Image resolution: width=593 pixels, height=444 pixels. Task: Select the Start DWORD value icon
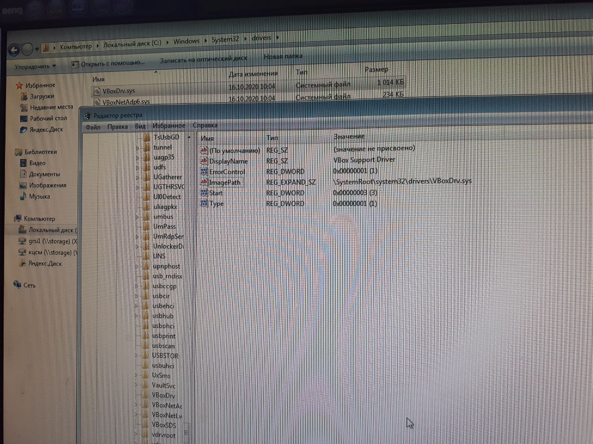click(204, 193)
